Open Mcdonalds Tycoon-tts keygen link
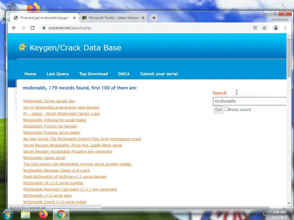Image resolution: width=294 pixels, height=220 pixels. 50,126
